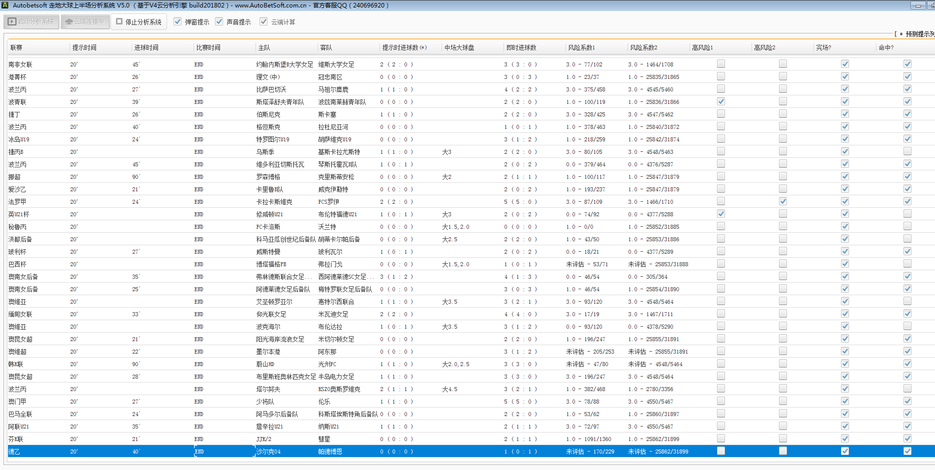Toggle the 云端计算 checkbox
Screen dimensions: 935x470
coord(263,22)
